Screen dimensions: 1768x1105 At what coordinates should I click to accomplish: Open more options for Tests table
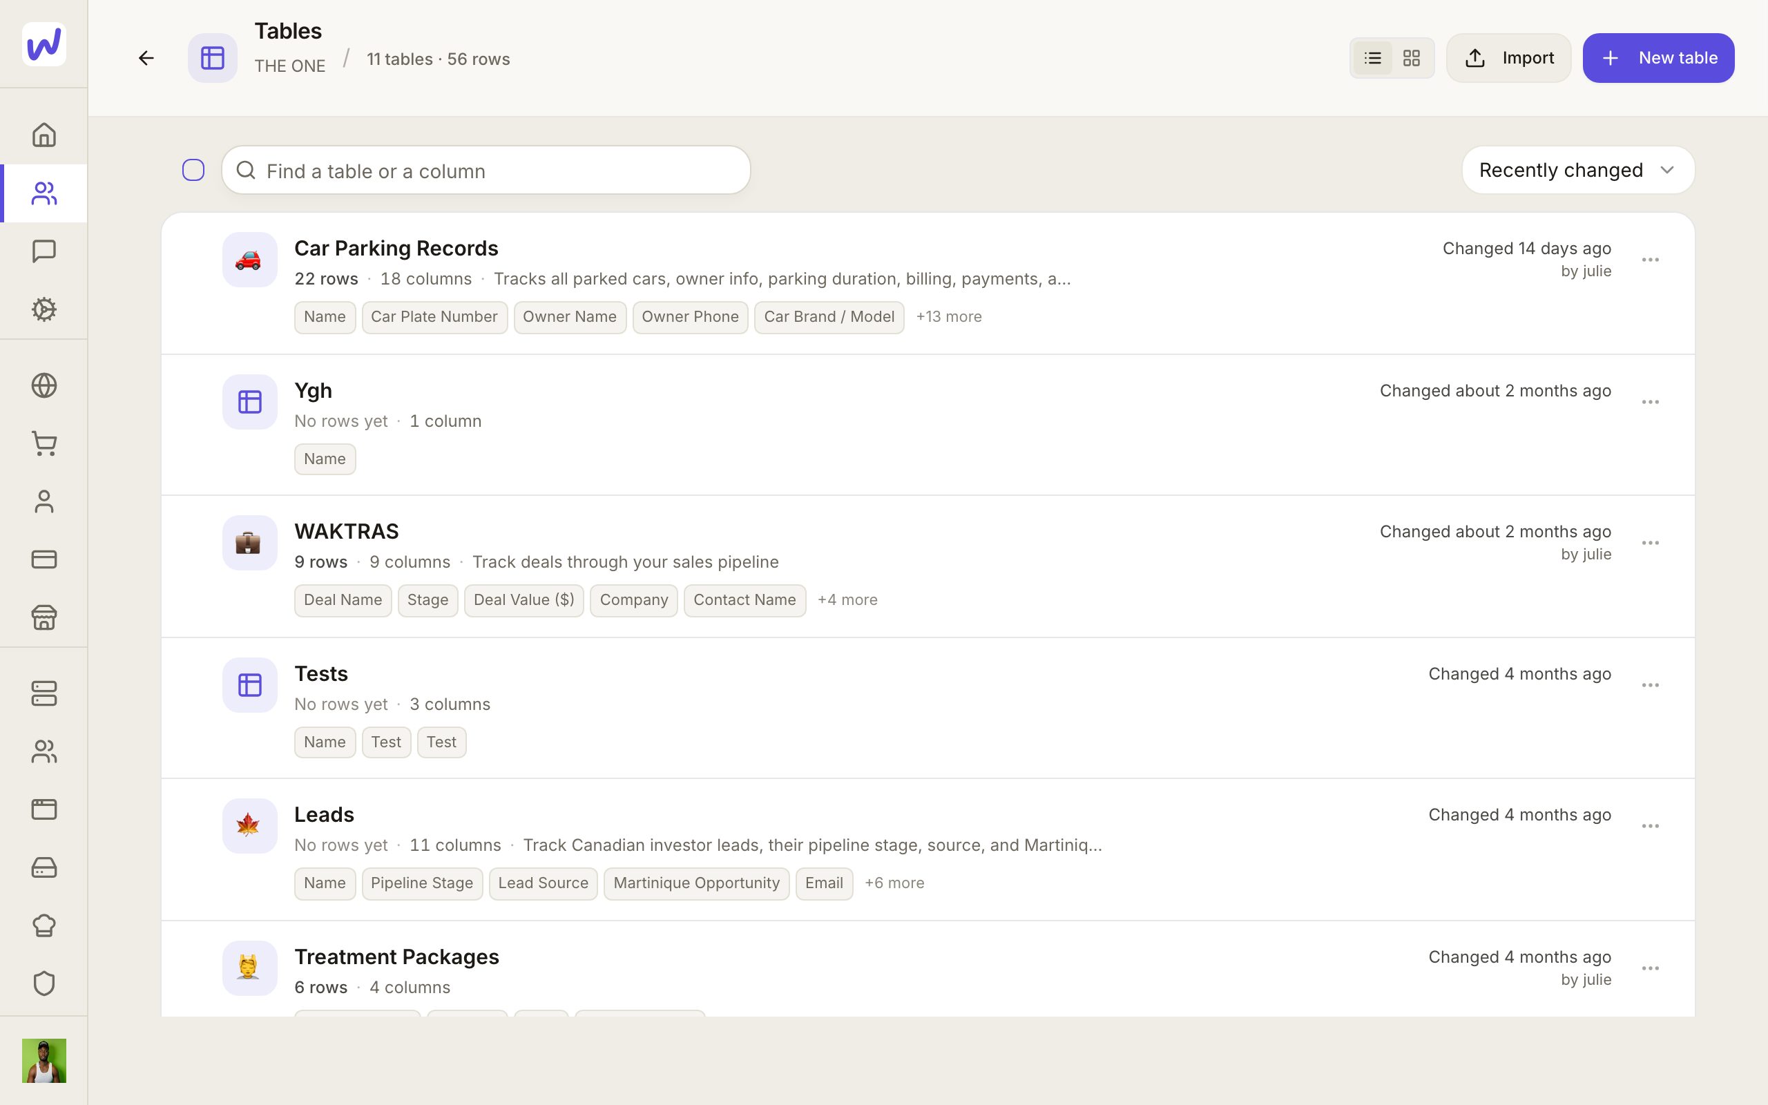tap(1651, 685)
